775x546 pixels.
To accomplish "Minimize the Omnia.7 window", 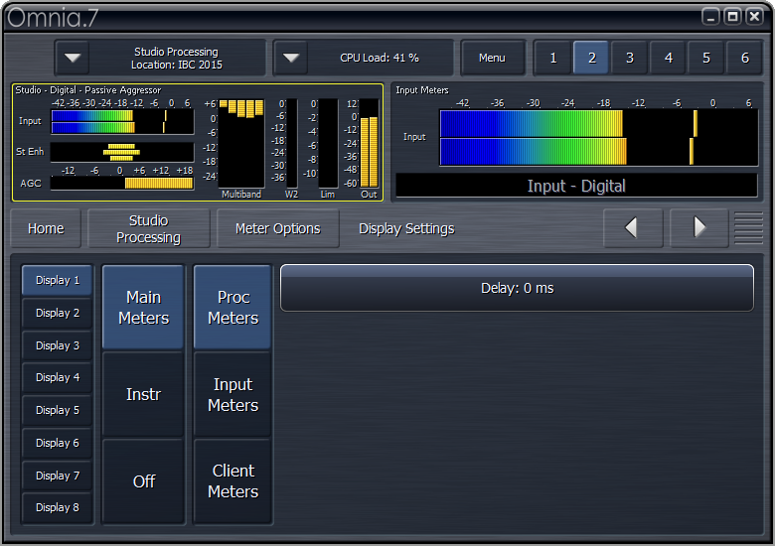I will click(710, 17).
